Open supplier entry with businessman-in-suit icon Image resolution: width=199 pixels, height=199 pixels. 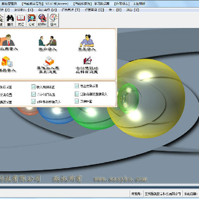coord(8,43)
